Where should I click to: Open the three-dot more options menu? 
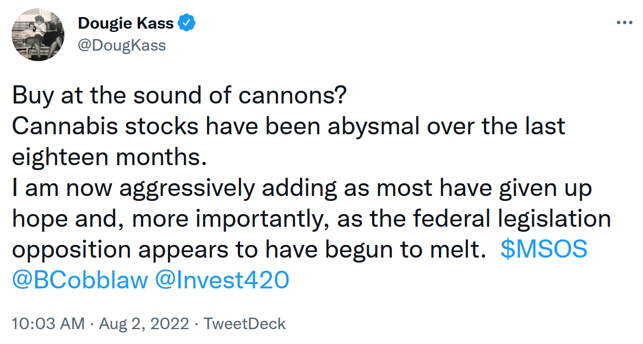tap(624, 23)
